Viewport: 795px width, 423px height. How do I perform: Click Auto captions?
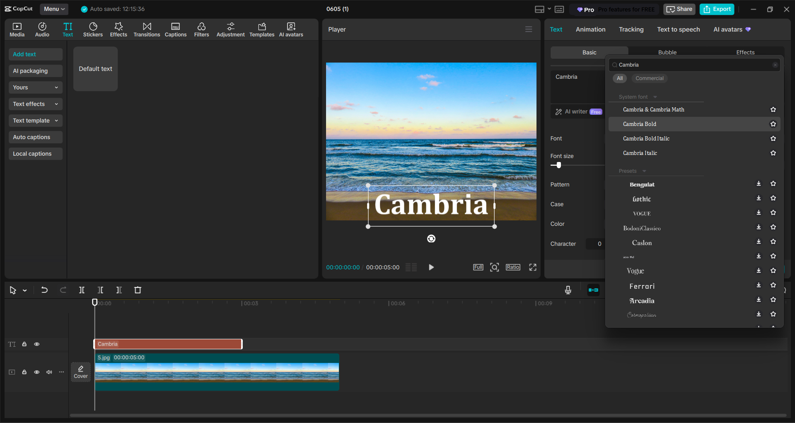[x=35, y=137]
